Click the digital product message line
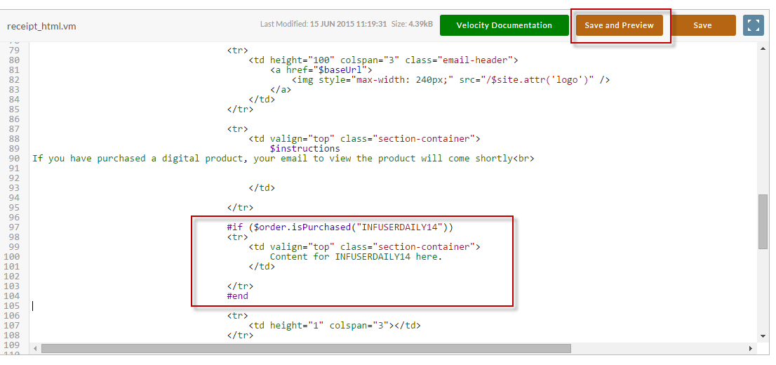 [x=283, y=159]
